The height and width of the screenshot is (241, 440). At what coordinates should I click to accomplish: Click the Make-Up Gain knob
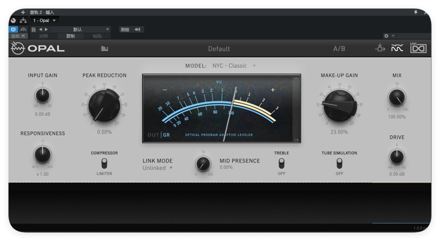[339, 106]
